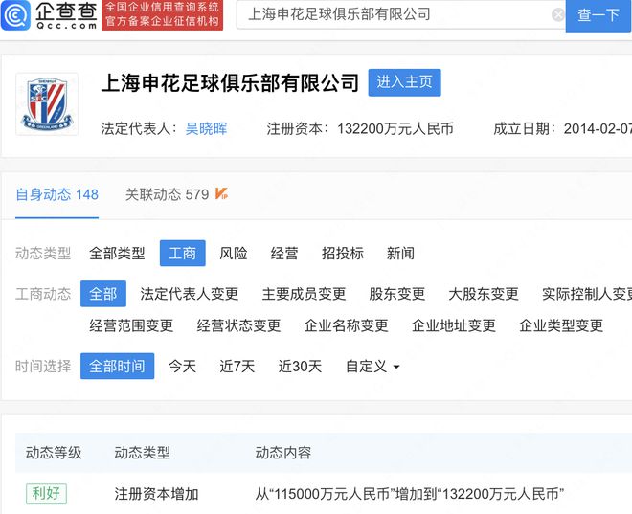Select the 新闻 dynamic type filter
This screenshot has height=514, width=632.
coord(400,254)
